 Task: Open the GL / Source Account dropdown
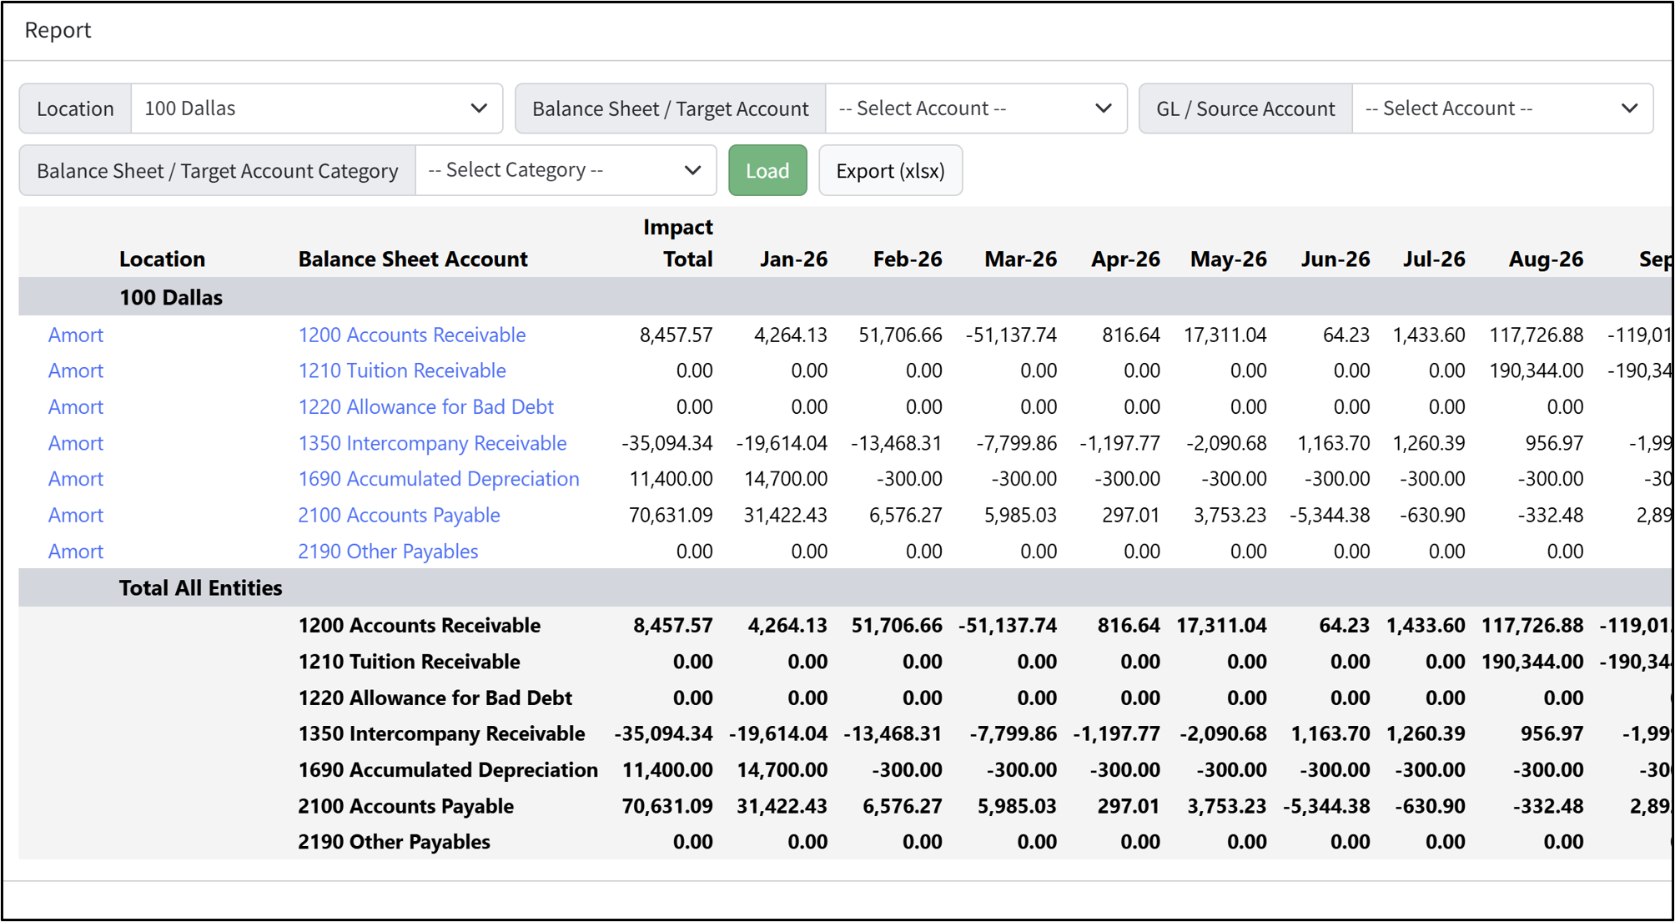pos(1502,108)
